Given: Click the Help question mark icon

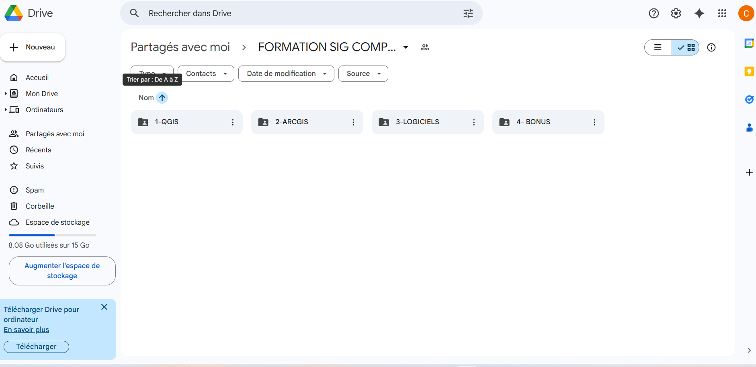Looking at the screenshot, I should 654,13.
